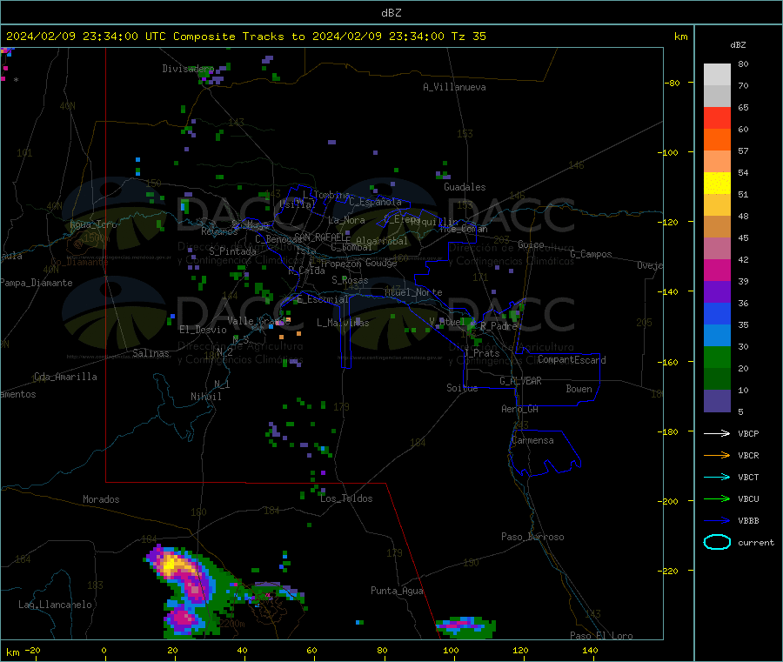The height and width of the screenshot is (662, 783).
Task: Click the 'current' legend label
Action: [x=756, y=542]
